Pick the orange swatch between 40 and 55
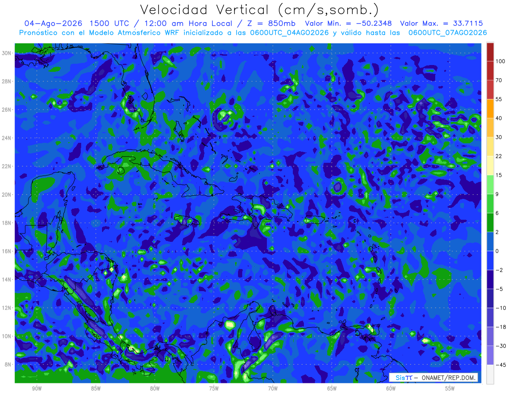The height and width of the screenshot is (394, 510). pos(490,109)
